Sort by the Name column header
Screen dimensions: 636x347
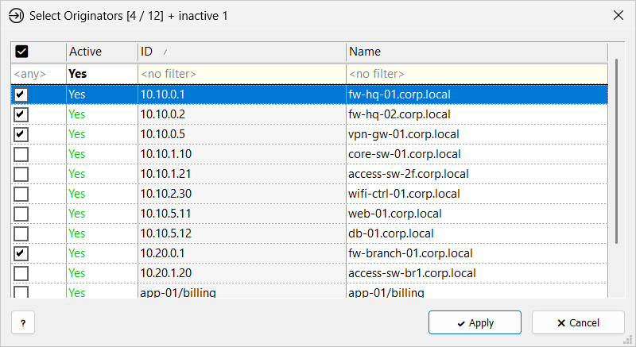pyautogui.click(x=477, y=52)
